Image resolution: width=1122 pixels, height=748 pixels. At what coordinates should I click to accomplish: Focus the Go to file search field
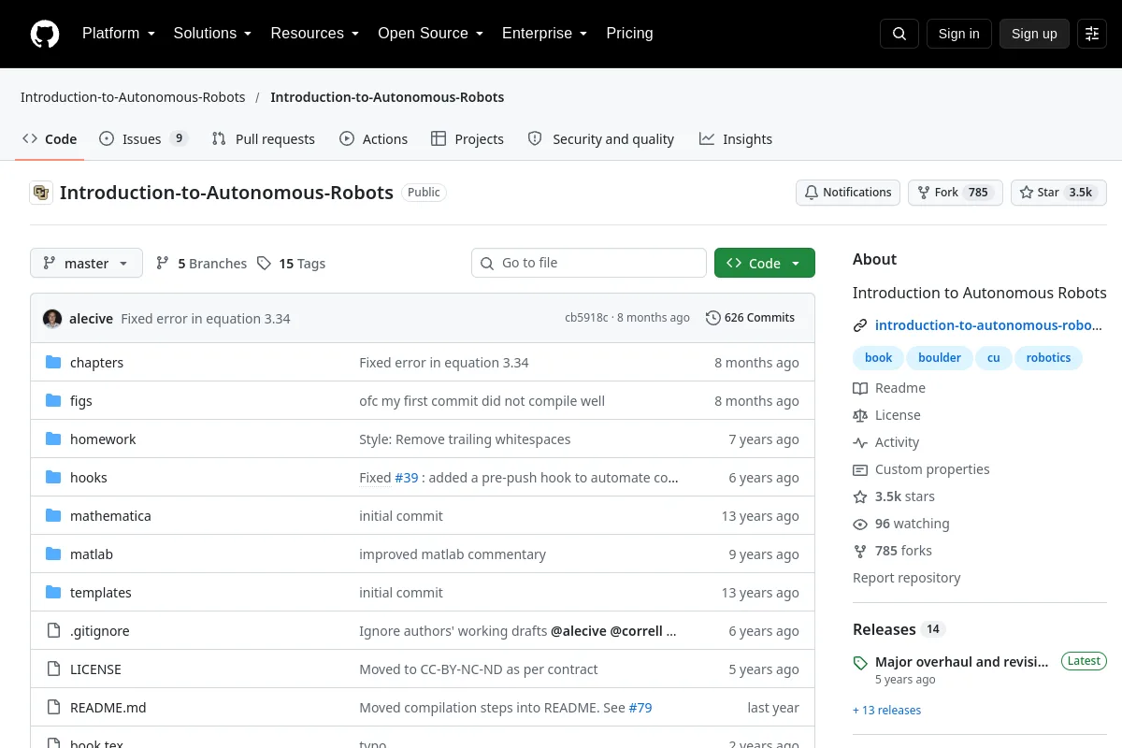point(589,264)
